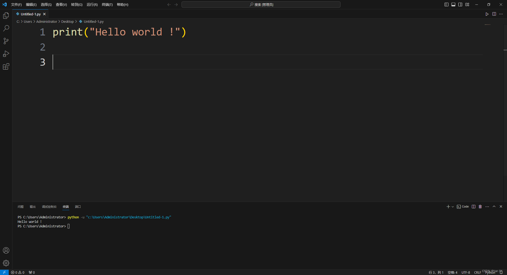507x275 pixels.
Task: Open the 转到(G) menu
Action: click(x=77, y=4)
